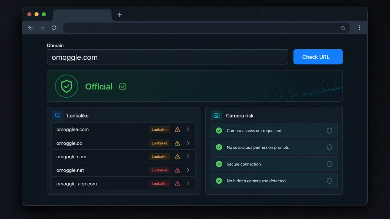390x219 pixels.
Task: Reload the page with the refresh icon
Action: pyautogui.click(x=54, y=28)
